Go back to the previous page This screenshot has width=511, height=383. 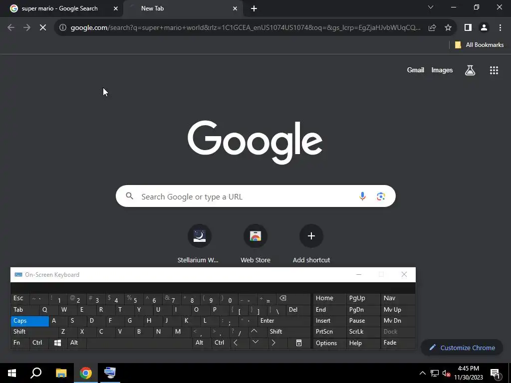click(11, 28)
